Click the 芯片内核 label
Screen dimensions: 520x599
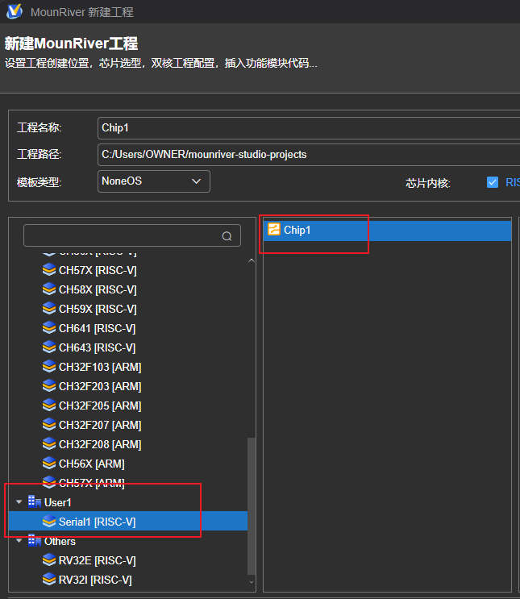pyautogui.click(x=428, y=183)
